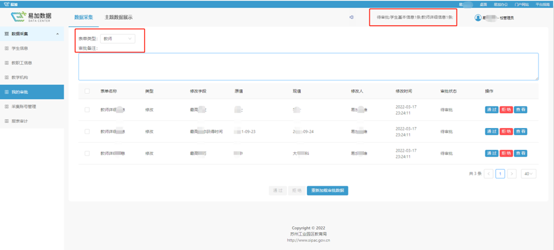Click 通过 in the first table row
554x250 pixels.
click(491, 110)
